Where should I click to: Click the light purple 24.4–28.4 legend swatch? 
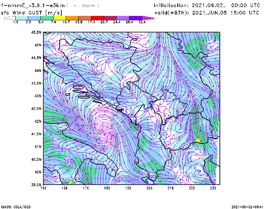click(x=123, y=18)
